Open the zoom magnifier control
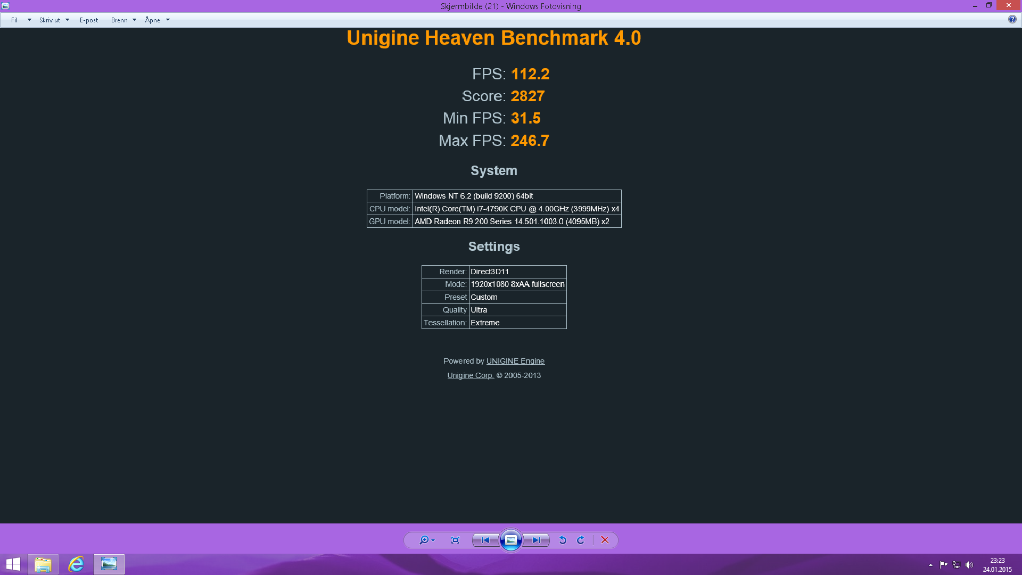1022x575 pixels. point(424,540)
